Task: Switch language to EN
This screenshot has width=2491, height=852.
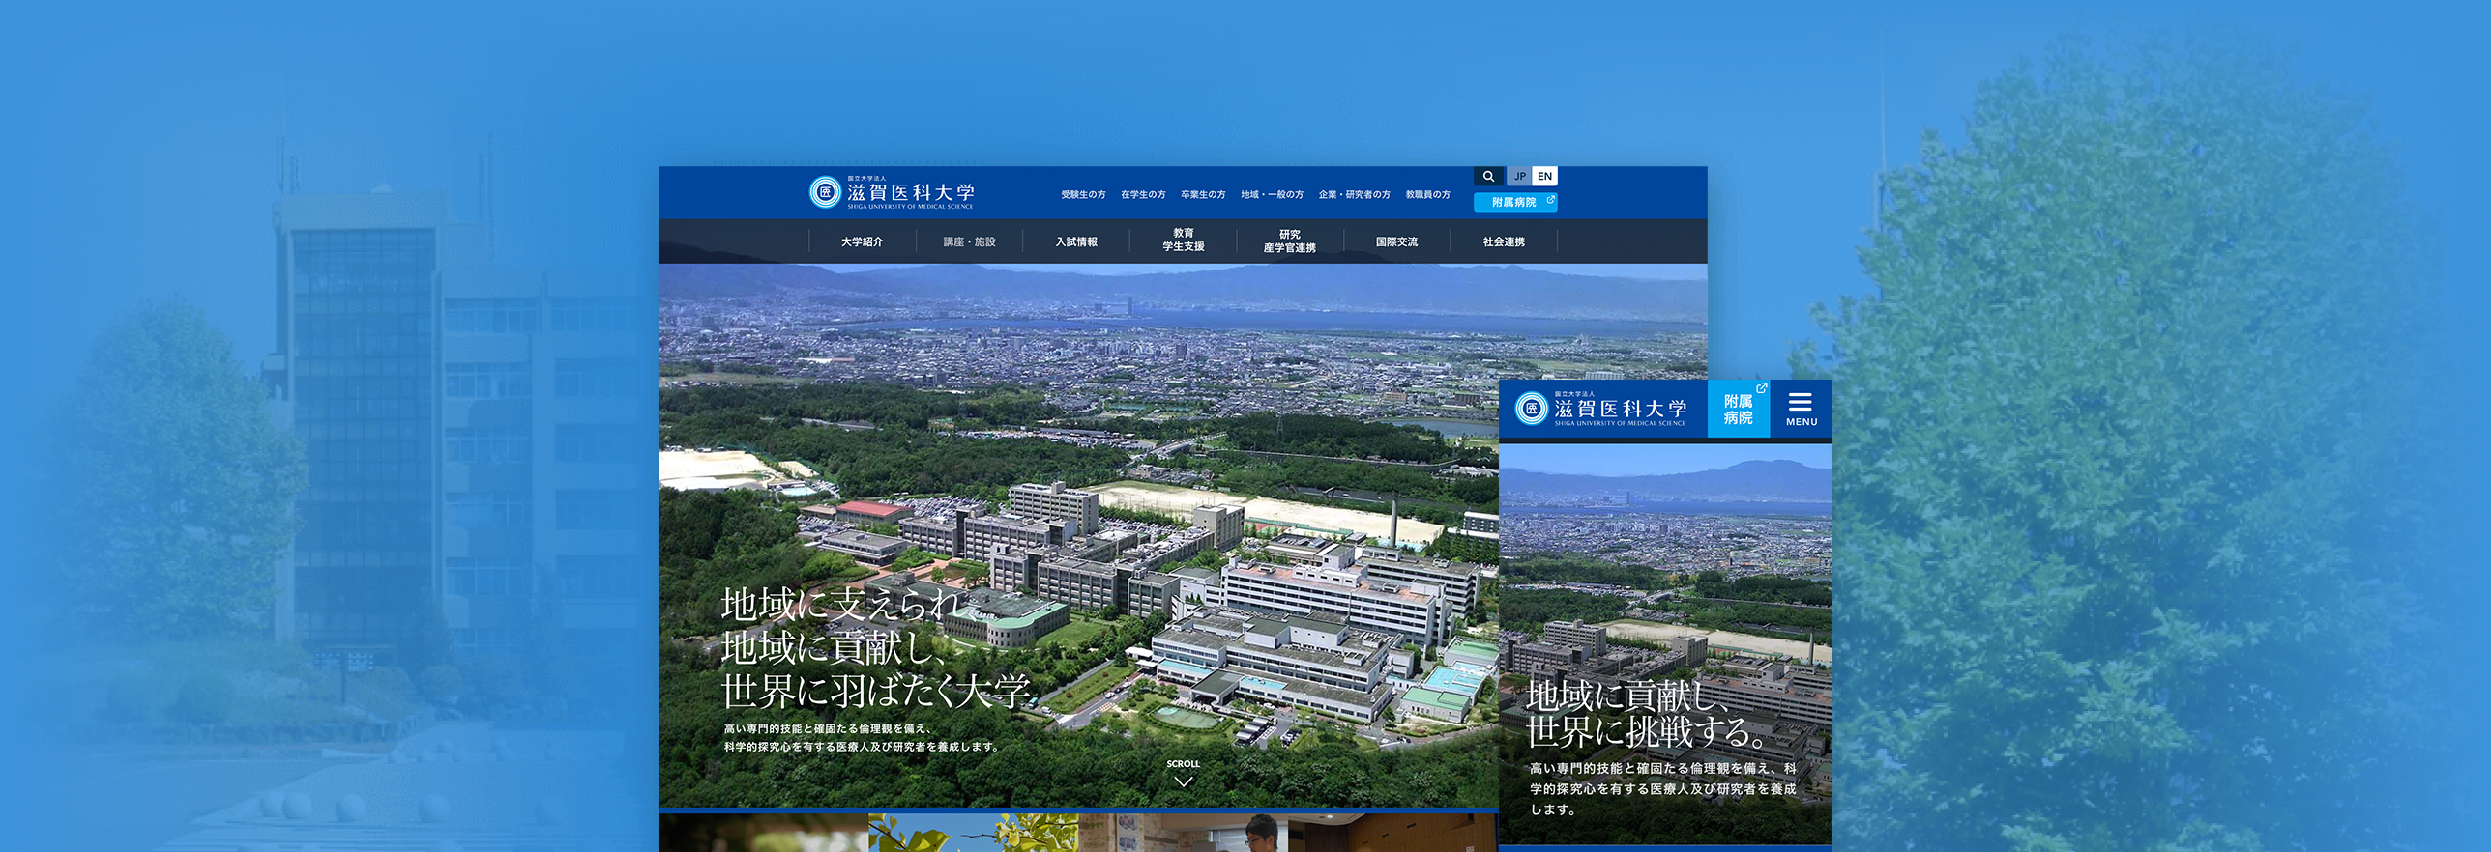Action: (x=1544, y=176)
